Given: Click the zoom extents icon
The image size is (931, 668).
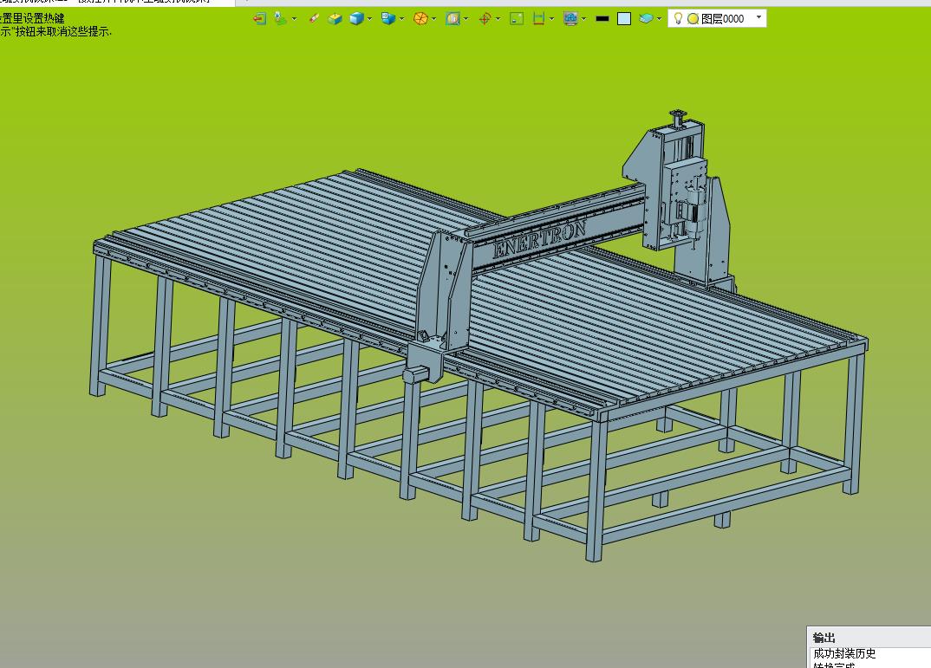Looking at the screenshot, I should tap(452, 19).
